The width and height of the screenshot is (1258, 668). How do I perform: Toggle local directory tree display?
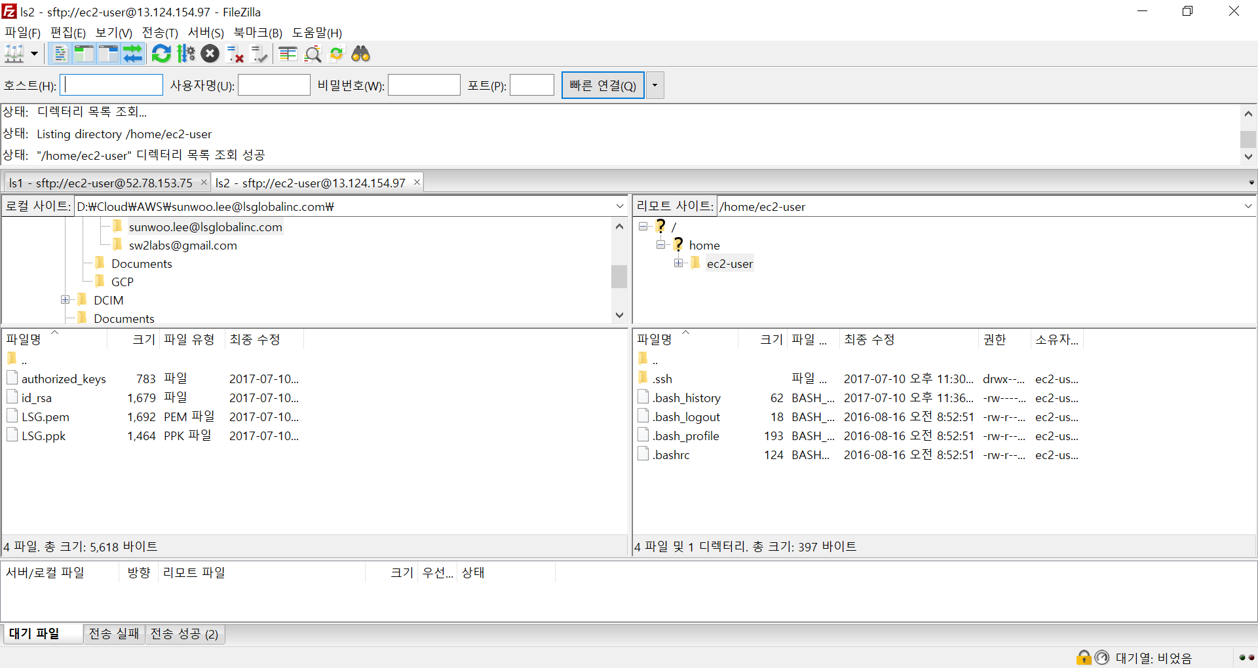[84, 54]
